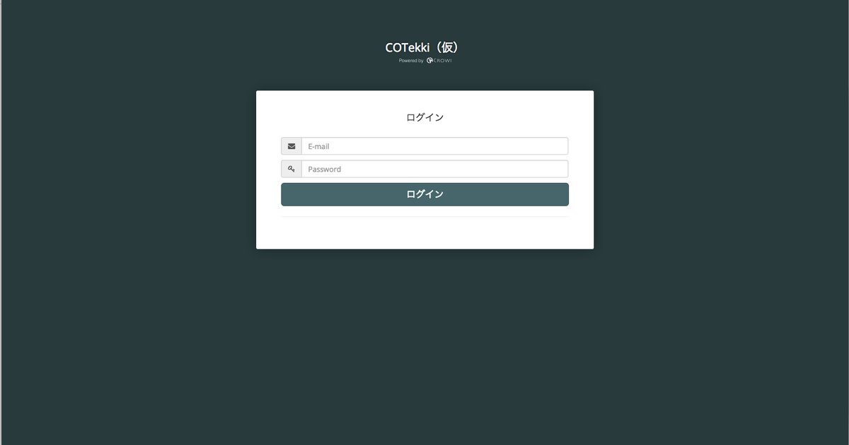Click the COTekki（仮） site title
Image resolution: width=849 pixels, height=445 pixels.
pyautogui.click(x=424, y=47)
